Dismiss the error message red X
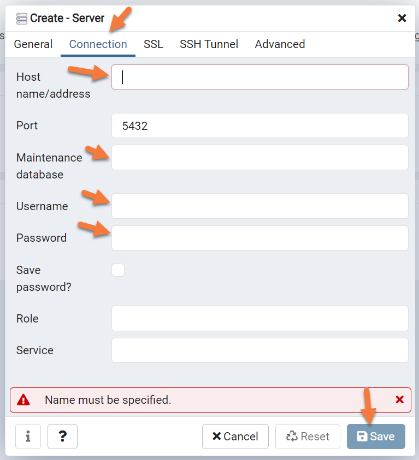Viewport: 419px width, 460px height. tap(399, 400)
